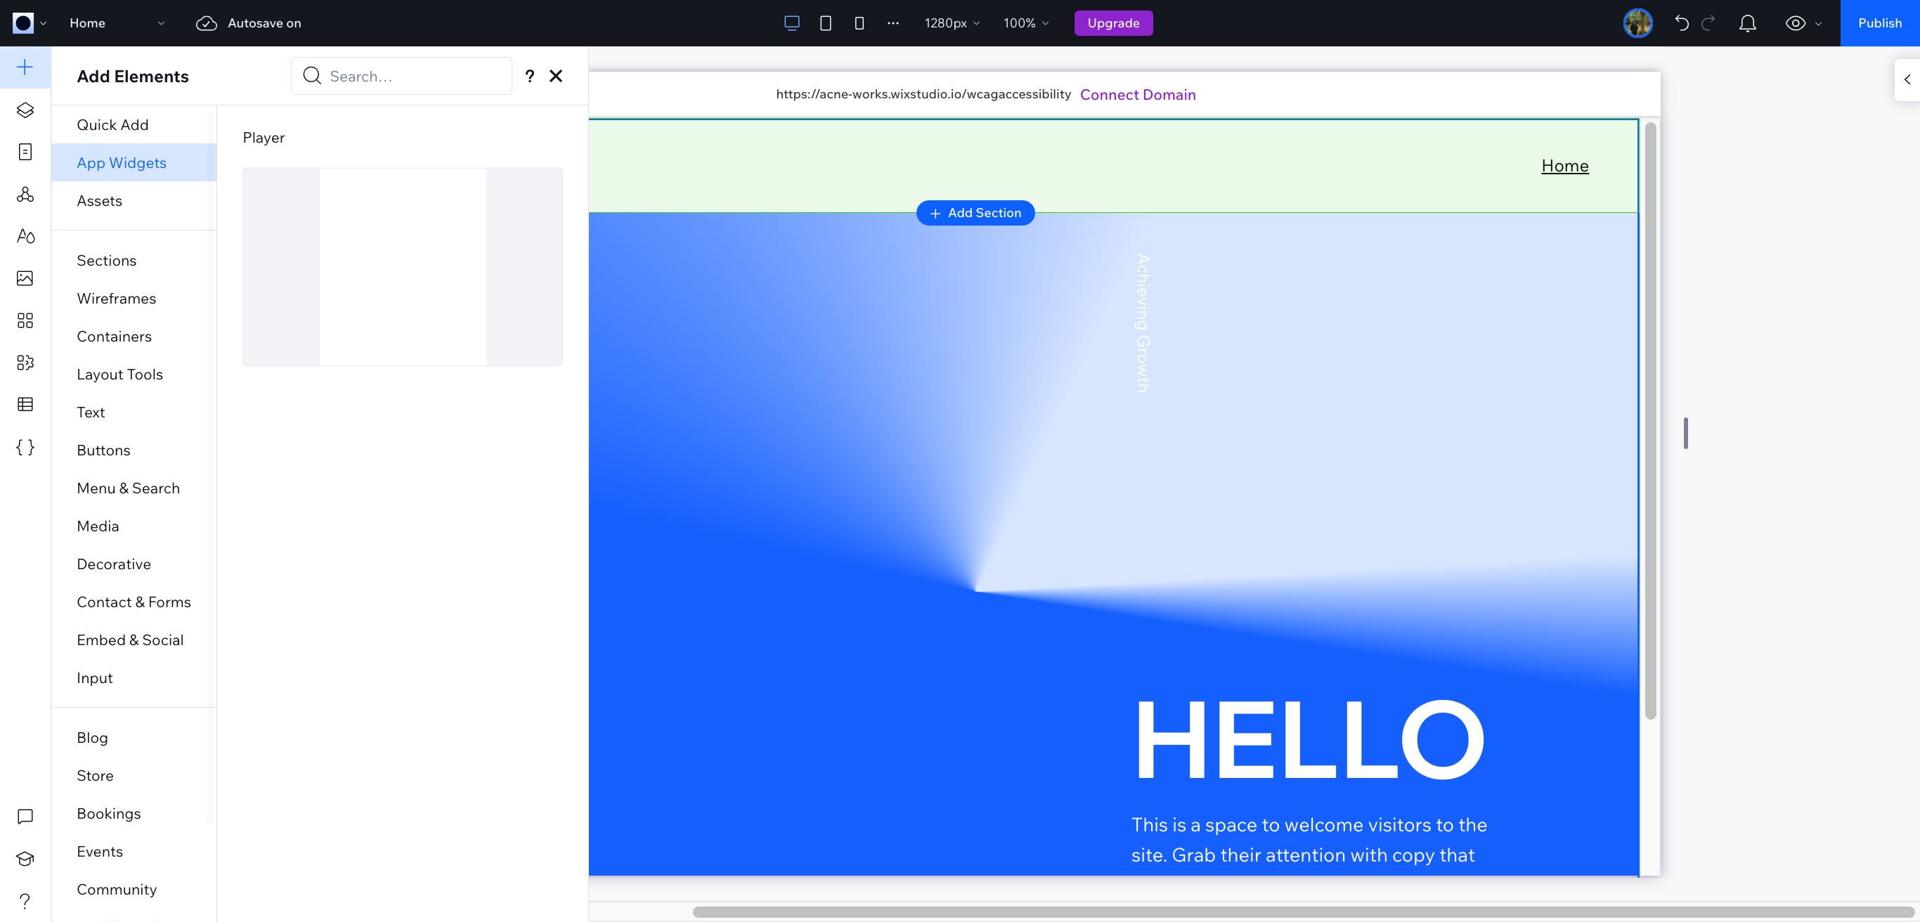Toggle tablet viewport breakpoint icon
1920x922 pixels.
(x=826, y=23)
